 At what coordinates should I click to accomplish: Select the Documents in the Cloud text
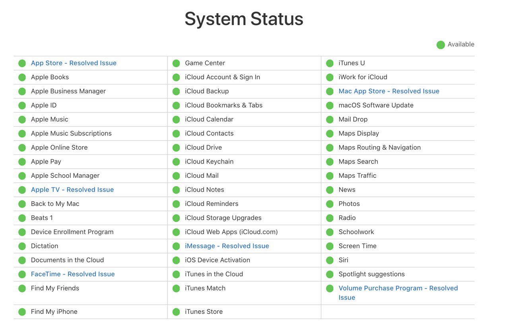pyautogui.click(x=68, y=260)
